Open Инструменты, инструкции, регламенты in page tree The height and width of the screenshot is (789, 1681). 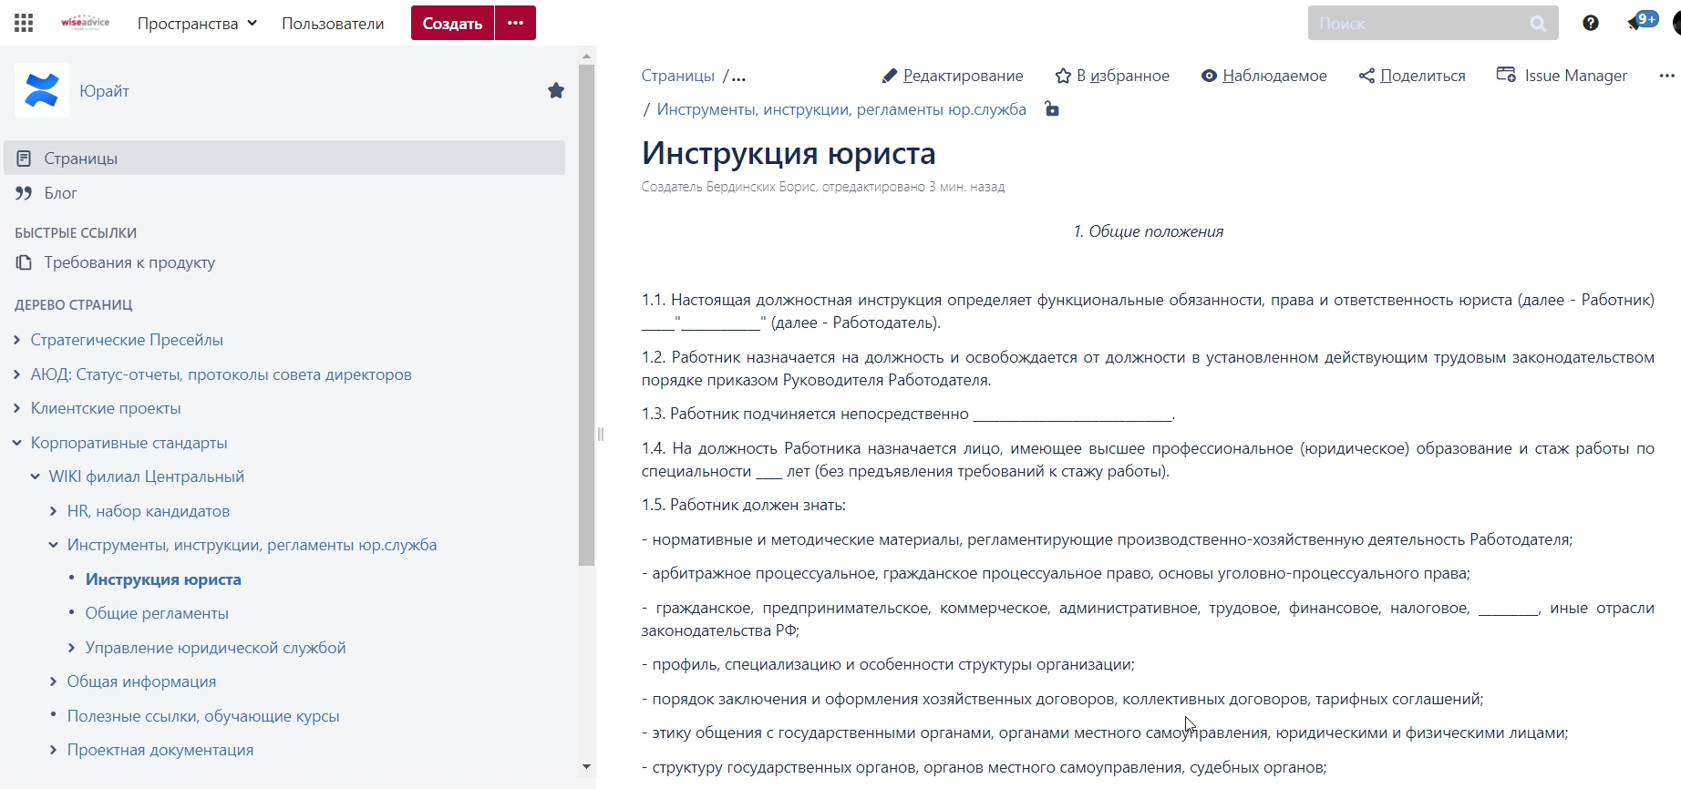pos(253,545)
